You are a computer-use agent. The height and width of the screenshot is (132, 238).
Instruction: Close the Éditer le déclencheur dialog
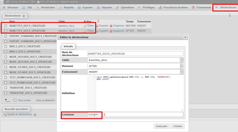coord(185,37)
